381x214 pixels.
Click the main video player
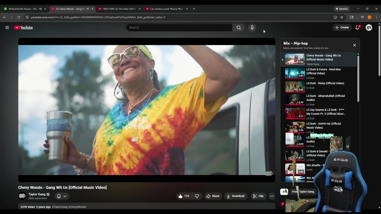[147, 110]
